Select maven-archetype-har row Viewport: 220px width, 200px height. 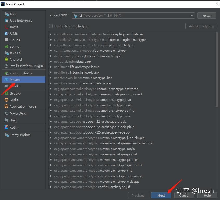132,78
